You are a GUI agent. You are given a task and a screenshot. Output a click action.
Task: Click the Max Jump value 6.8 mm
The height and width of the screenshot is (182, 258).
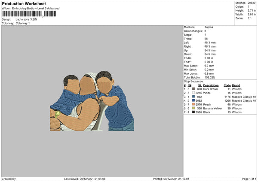(209, 73)
